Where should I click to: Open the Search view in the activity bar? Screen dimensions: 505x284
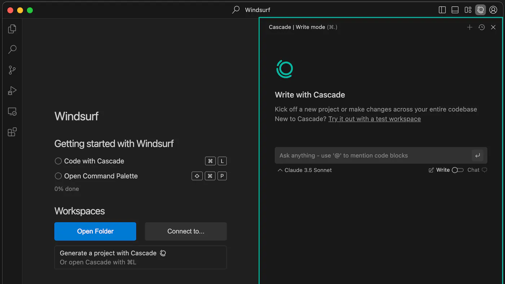12,49
